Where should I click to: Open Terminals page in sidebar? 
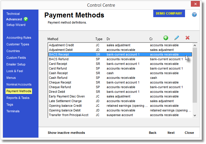[13, 111]
